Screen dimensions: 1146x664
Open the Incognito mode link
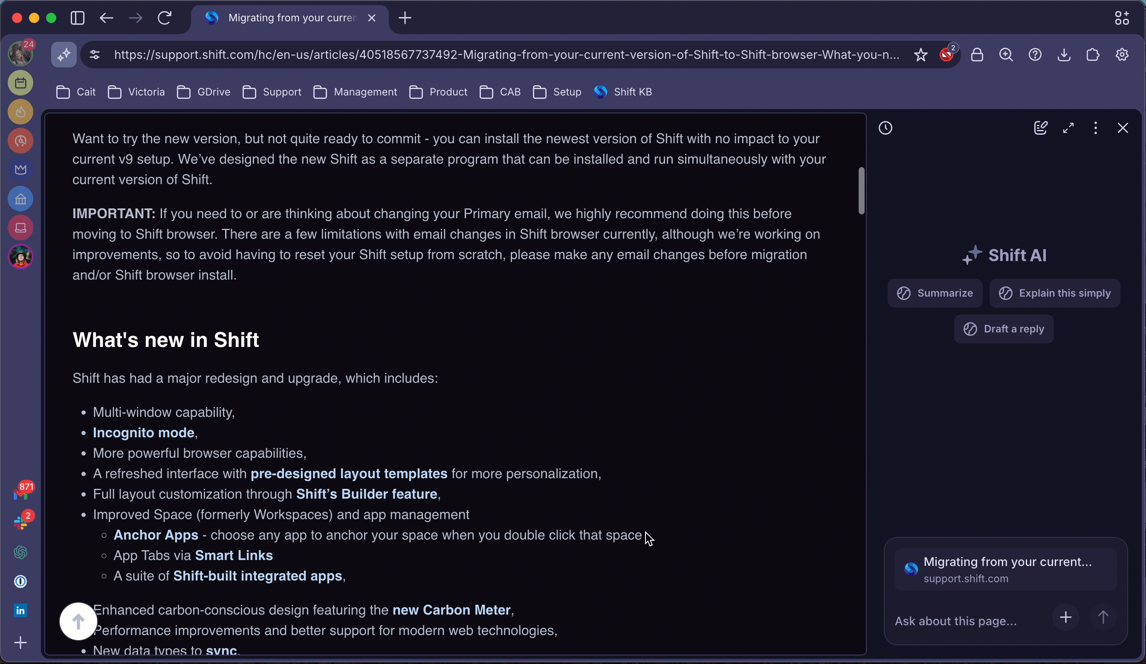click(x=144, y=433)
